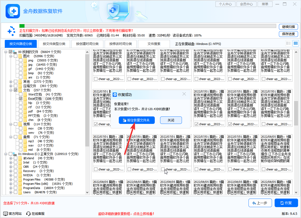
Task: Click the 继续扫描 button
Action: (288, 27)
